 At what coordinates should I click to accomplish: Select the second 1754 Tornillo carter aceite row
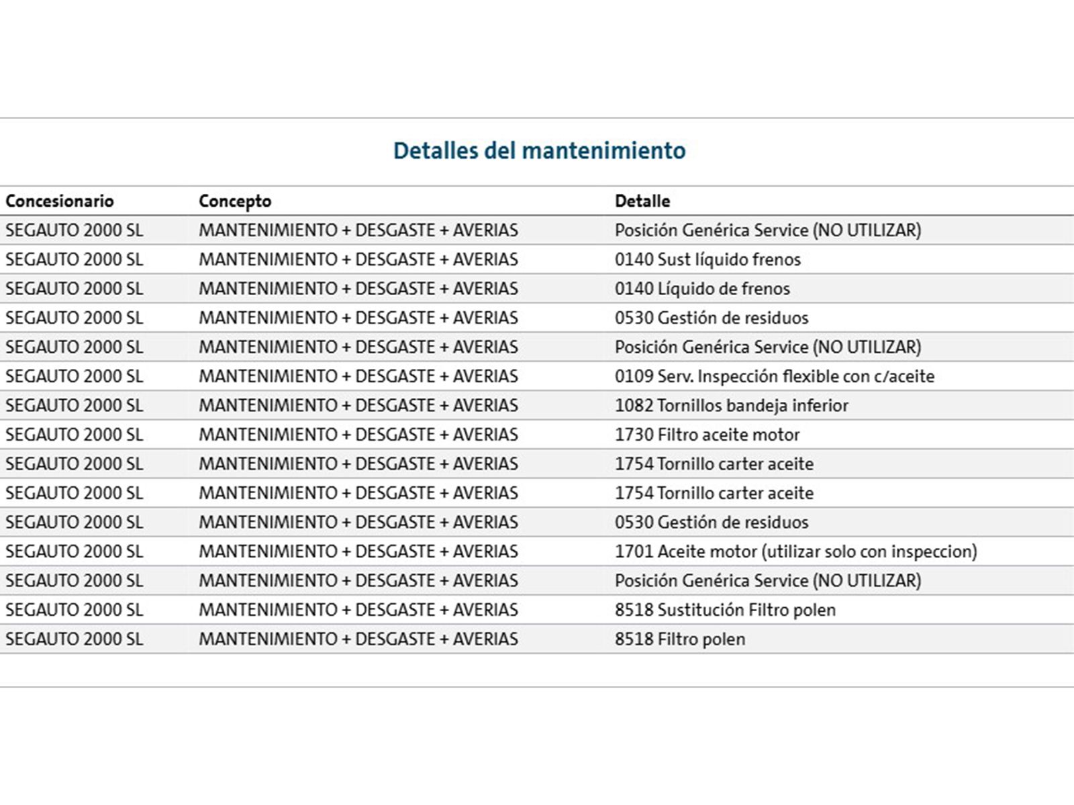[x=537, y=493]
